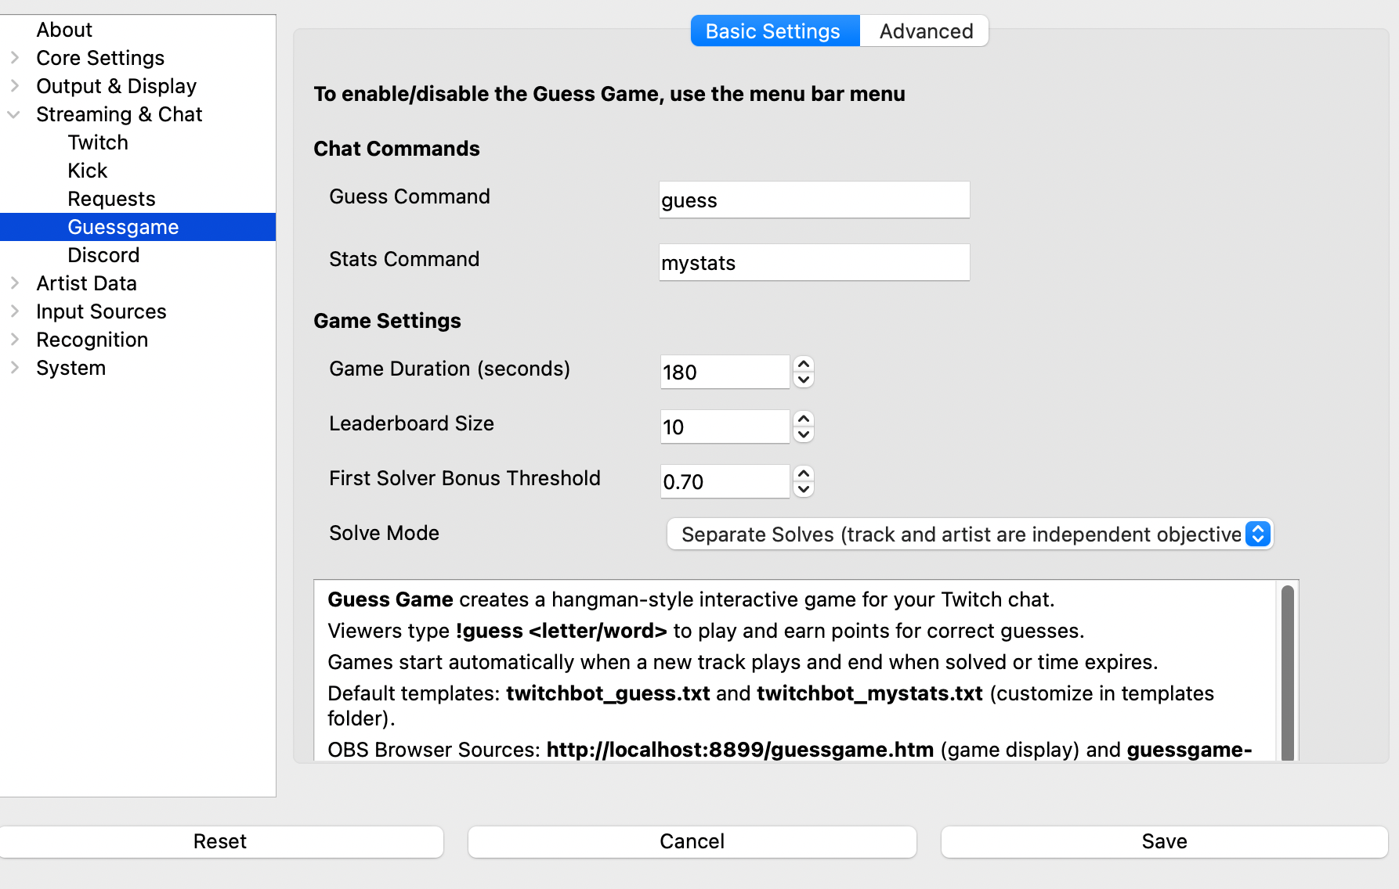
Task: Expand the Core Settings tree section
Action: (x=14, y=58)
